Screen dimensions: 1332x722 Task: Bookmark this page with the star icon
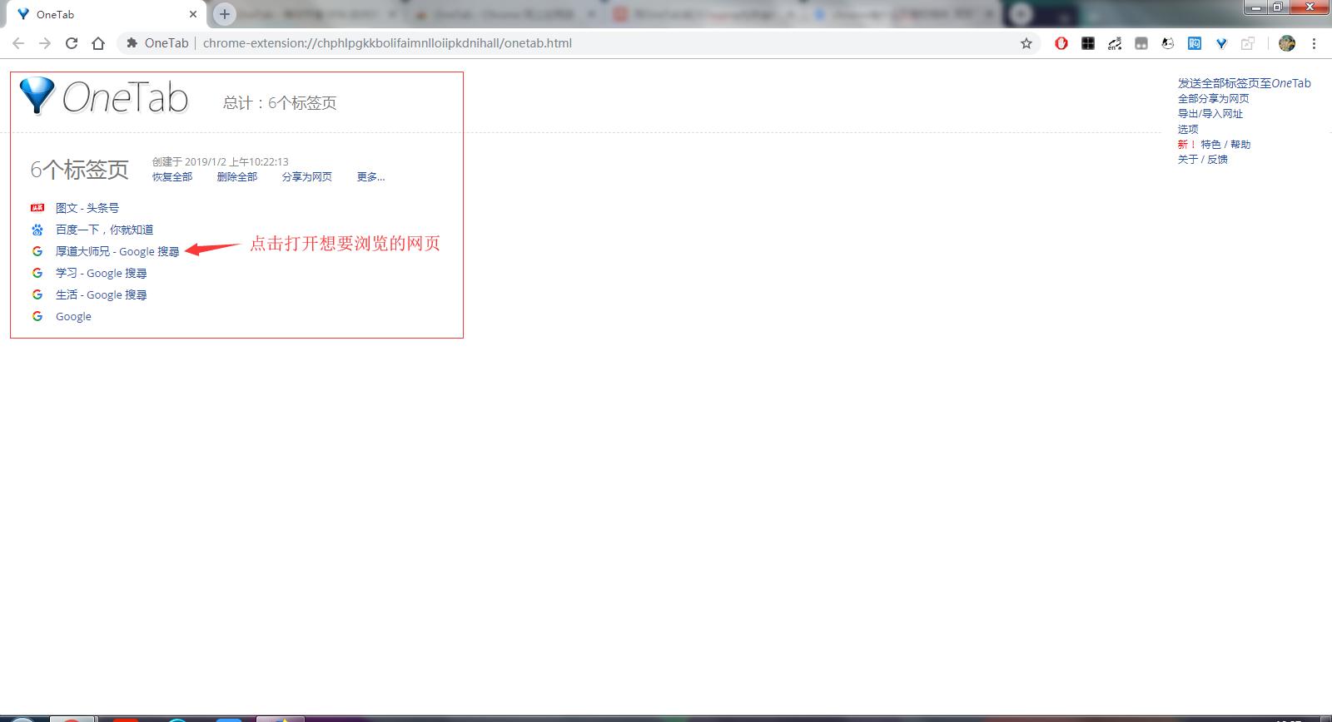point(1026,43)
